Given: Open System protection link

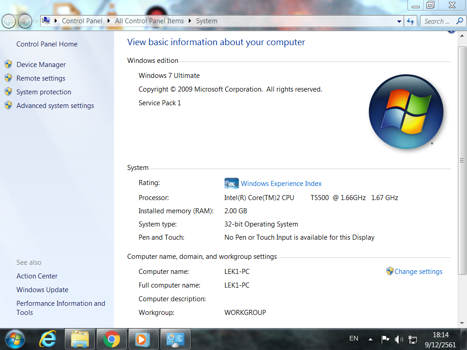Looking at the screenshot, I should coord(44,92).
